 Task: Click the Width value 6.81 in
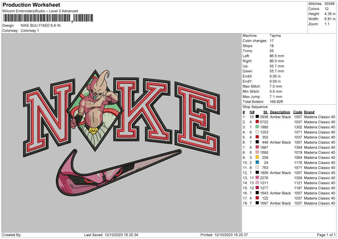point(330,19)
